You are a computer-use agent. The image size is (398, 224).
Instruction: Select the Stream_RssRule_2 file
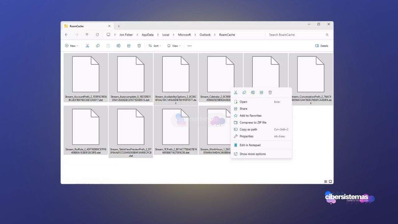point(86,130)
